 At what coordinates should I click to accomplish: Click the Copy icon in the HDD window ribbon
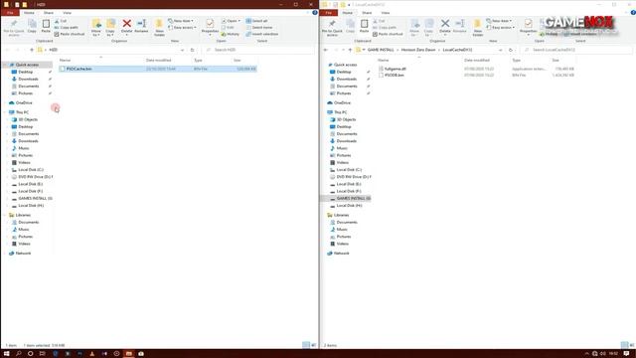coord(32,26)
